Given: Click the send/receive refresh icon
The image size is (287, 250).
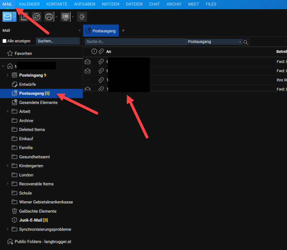Looking at the screenshot, I should (36, 17).
